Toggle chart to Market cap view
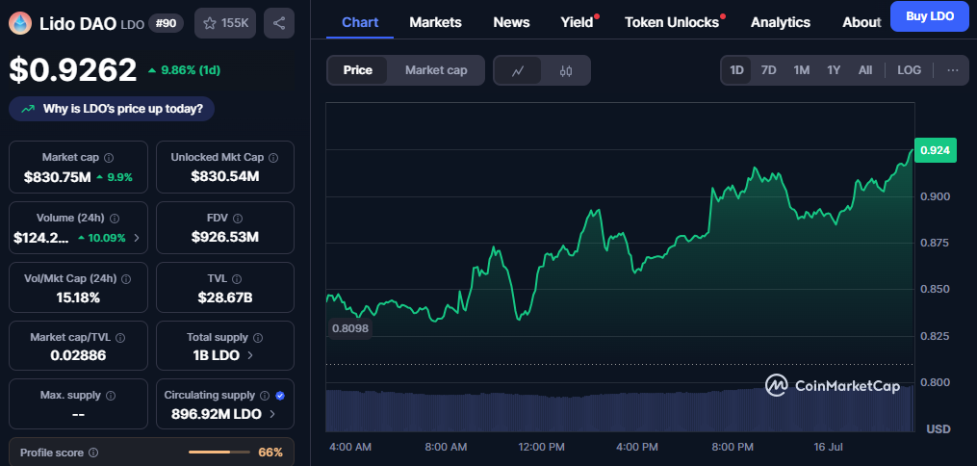 [x=436, y=70]
